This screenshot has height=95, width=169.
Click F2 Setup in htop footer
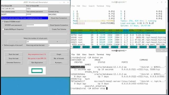point(85,47)
